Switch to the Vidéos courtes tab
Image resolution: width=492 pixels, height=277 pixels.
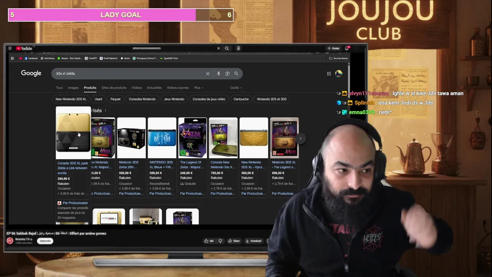point(178,88)
